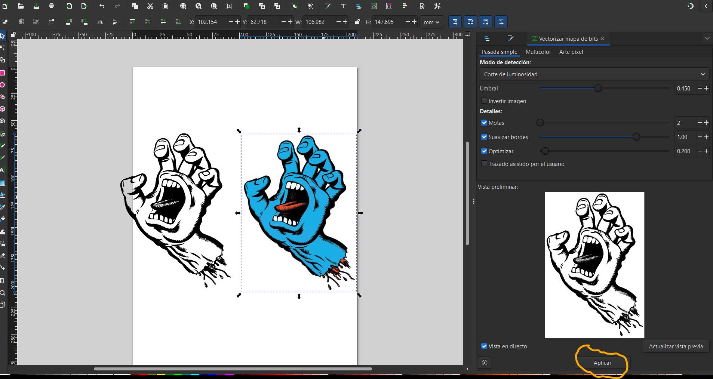
Task: Paste from clipboard using the clipboard icon
Action: [165, 6]
